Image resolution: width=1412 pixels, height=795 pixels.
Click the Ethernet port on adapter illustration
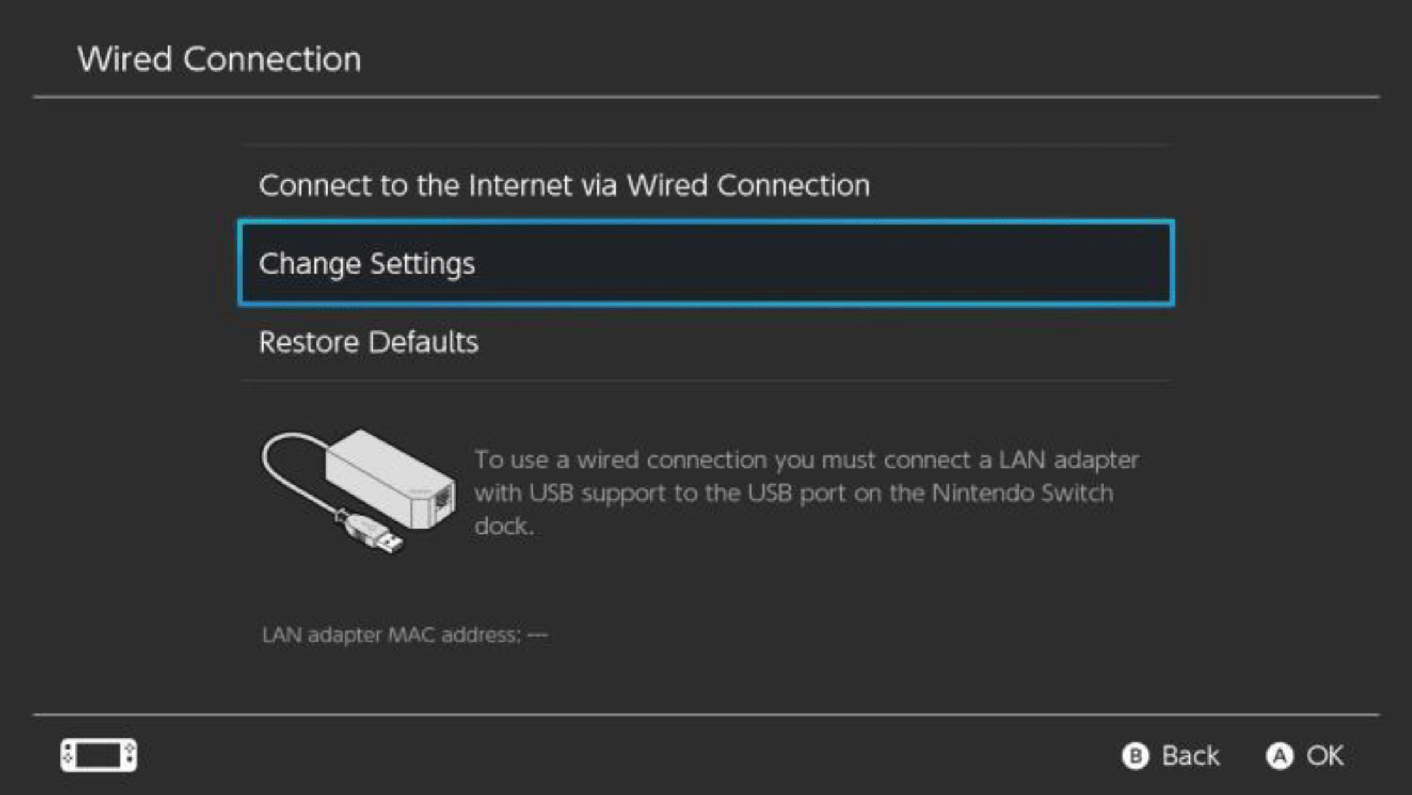[x=443, y=500]
